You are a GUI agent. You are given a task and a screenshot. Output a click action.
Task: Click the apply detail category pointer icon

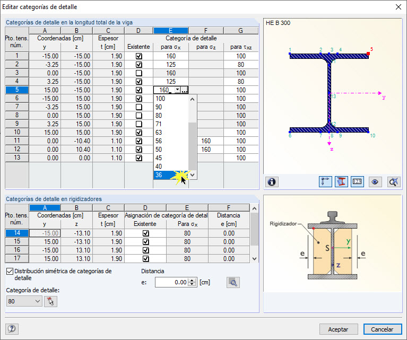pos(51,301)
